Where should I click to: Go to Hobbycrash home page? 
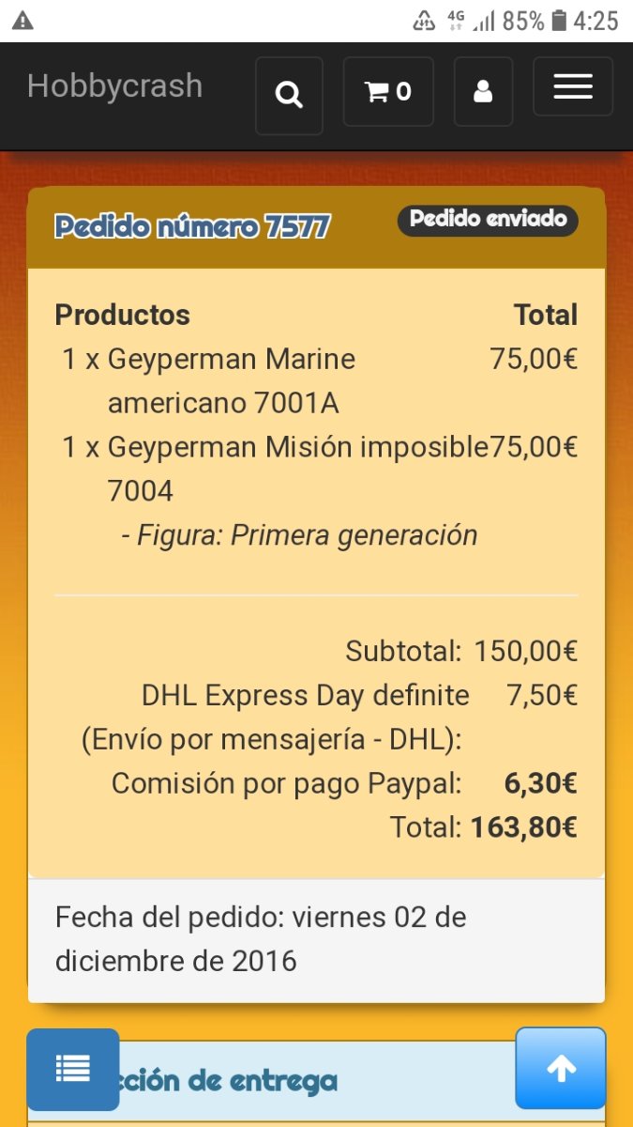[114, 86]
